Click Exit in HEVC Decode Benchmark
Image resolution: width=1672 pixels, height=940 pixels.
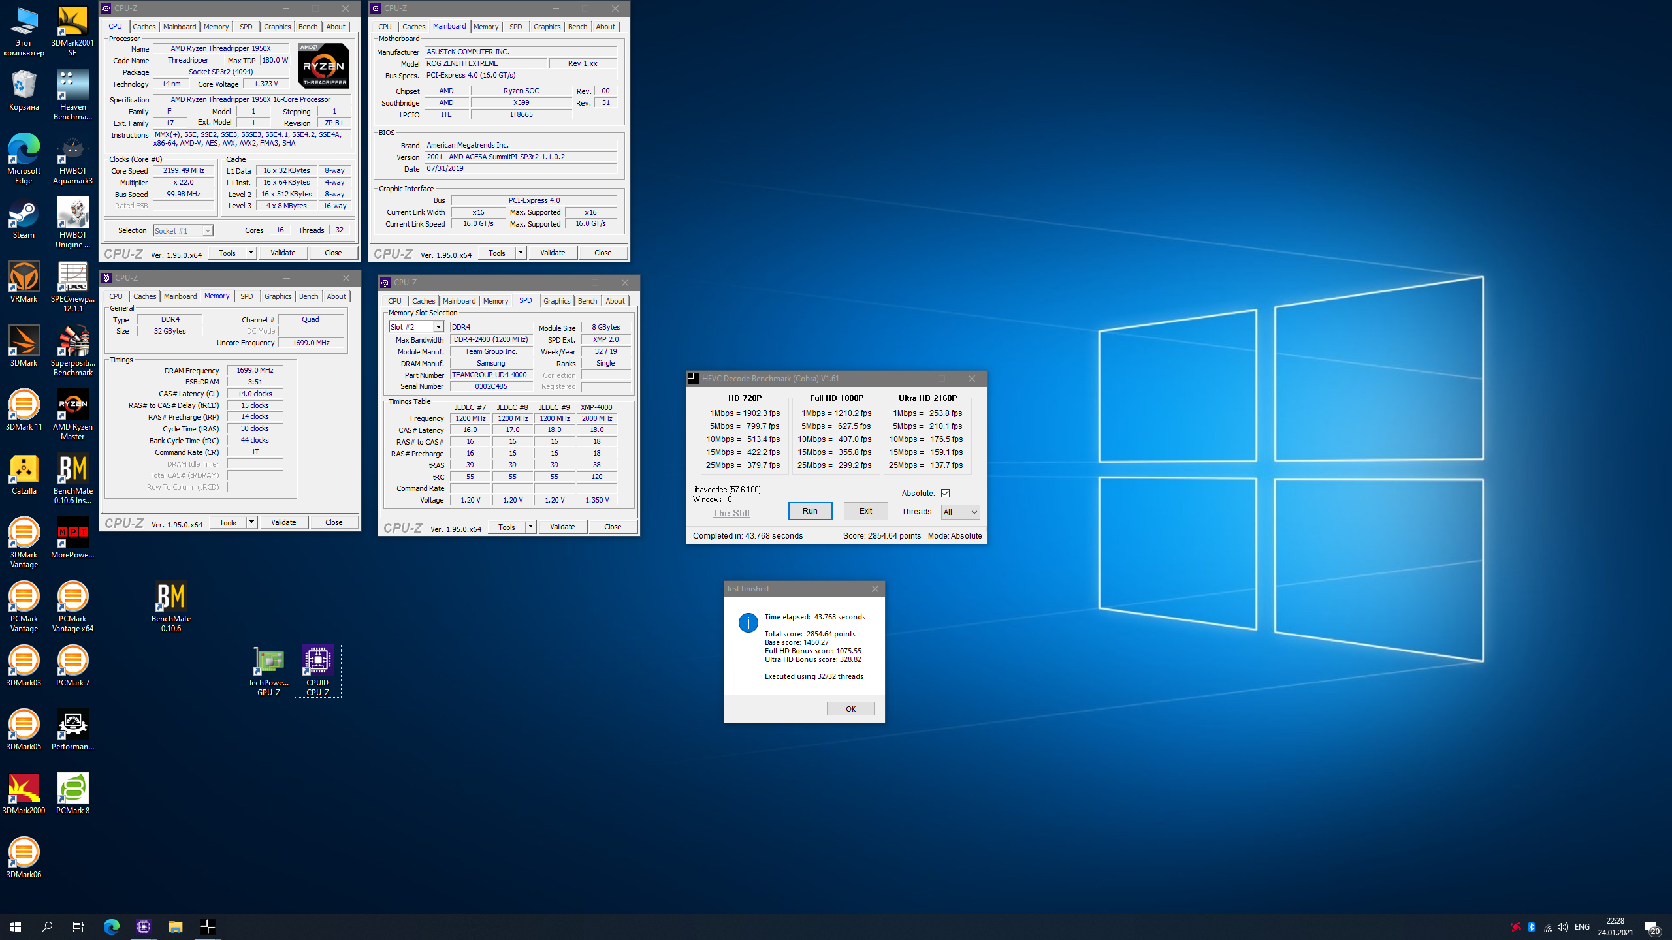point(865,511)
